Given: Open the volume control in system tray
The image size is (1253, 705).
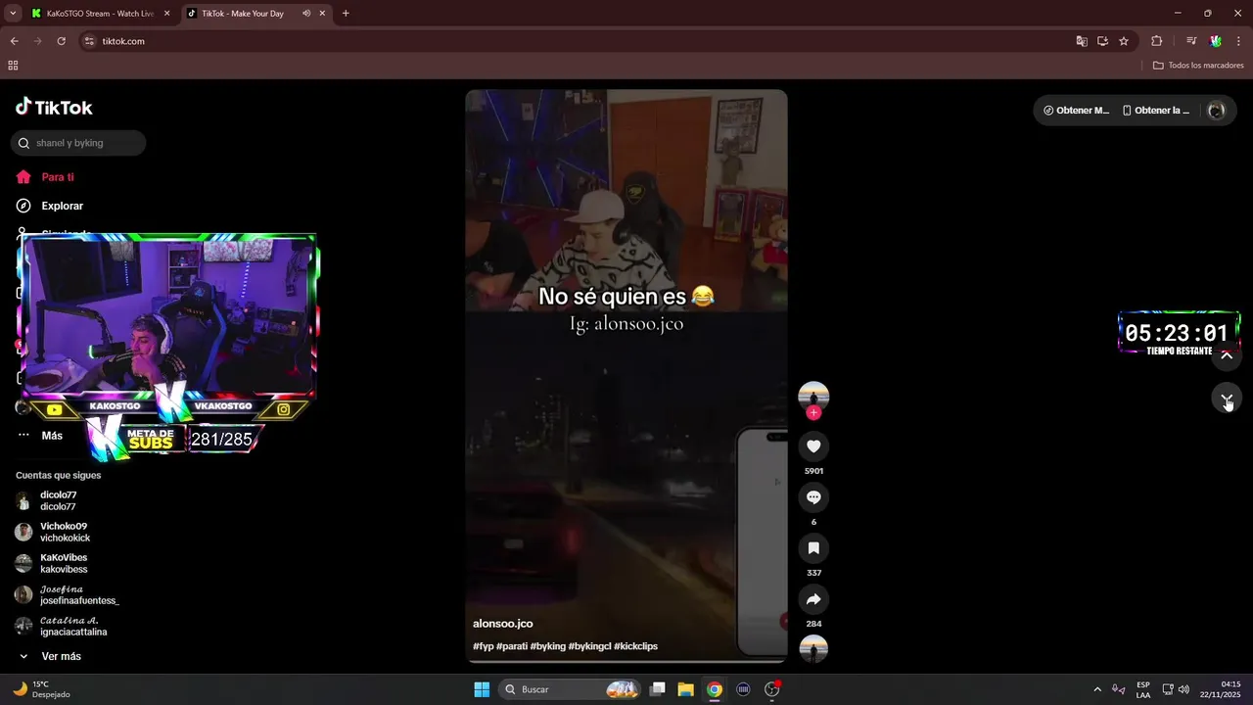Looking at the screenshot, I should (1183, 689).
